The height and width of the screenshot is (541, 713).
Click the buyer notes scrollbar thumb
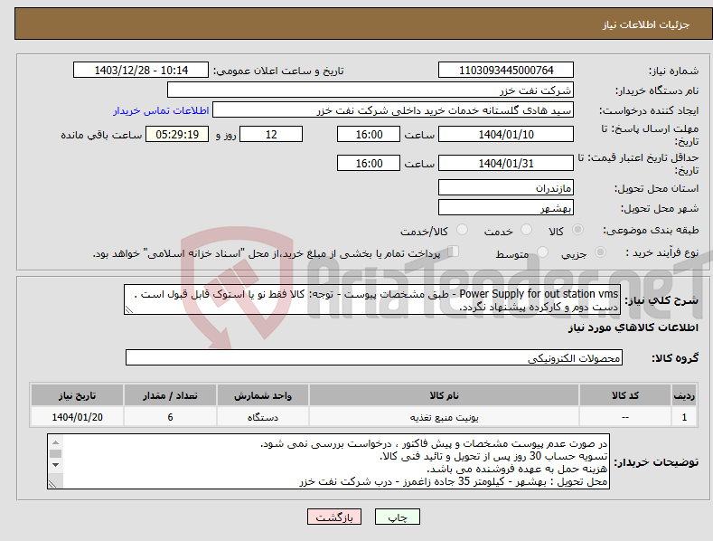pos(55,453)
